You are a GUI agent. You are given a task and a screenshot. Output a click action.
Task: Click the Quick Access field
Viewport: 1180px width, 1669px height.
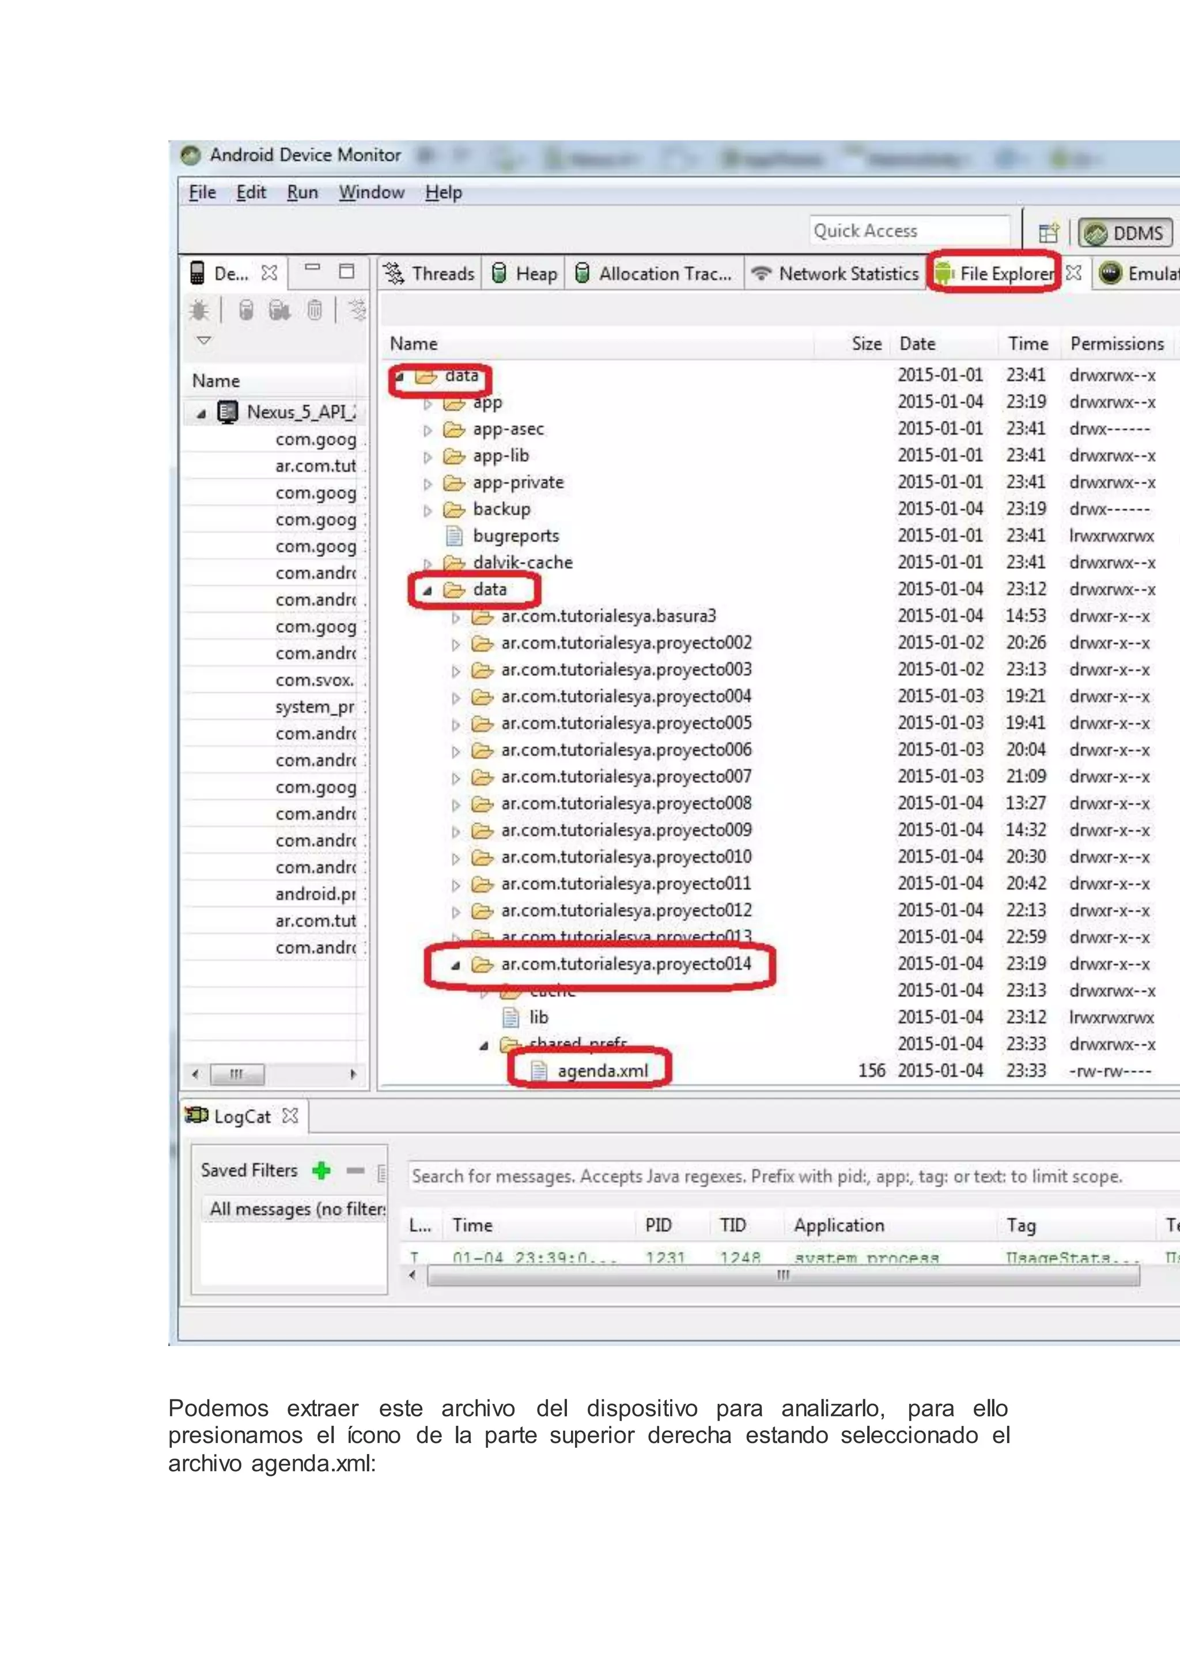pyautogui.click(x=909, y=231)
